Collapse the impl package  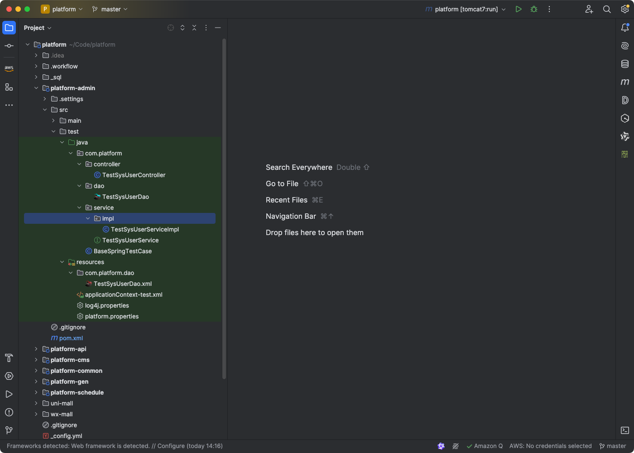[x=88, y=218]
